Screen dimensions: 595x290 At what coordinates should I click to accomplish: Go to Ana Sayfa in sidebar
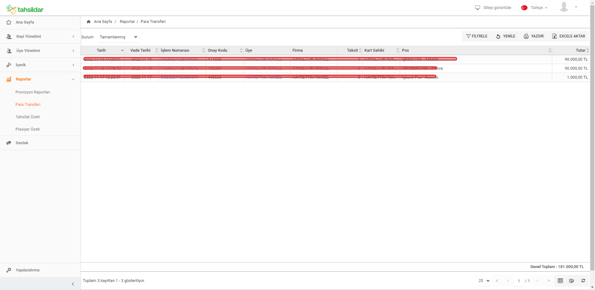(x=40, y=22)
